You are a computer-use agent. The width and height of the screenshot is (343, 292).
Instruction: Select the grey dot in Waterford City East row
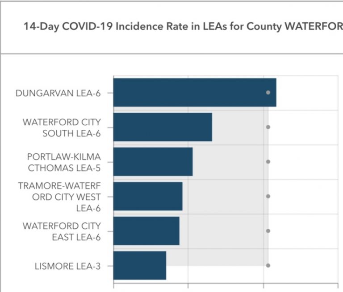pyautogui.click(x=268, y=231)
